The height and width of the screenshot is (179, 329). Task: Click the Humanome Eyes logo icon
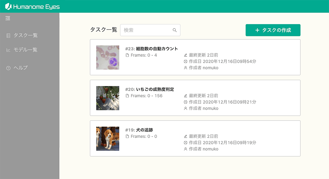pos(8,7)
